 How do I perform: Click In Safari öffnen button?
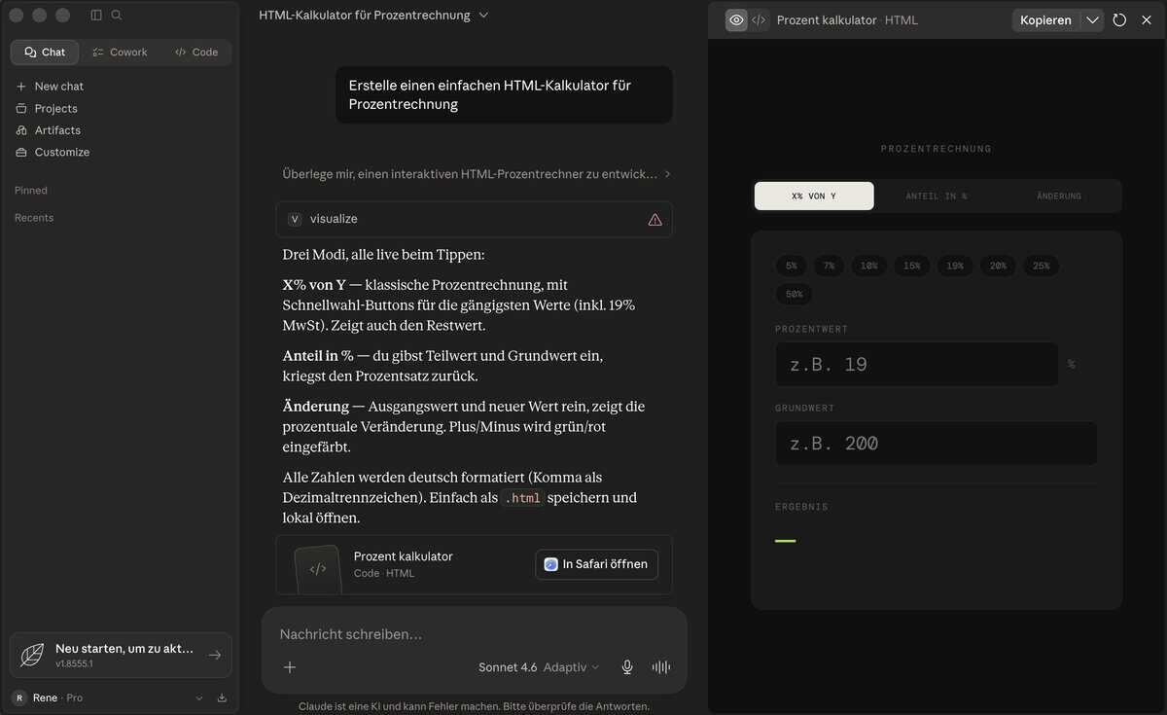[x=596, y=564]
